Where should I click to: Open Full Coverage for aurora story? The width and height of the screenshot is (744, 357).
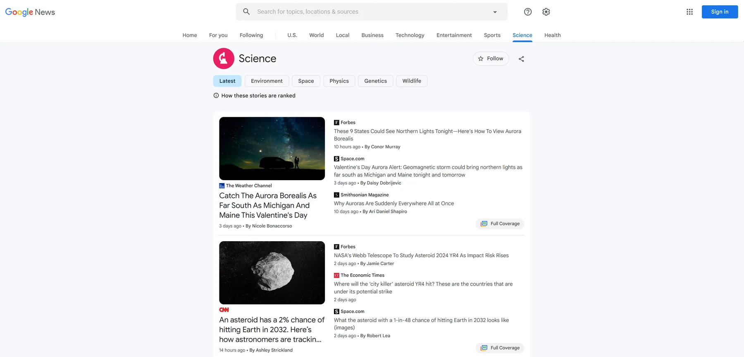click(500, 224)
